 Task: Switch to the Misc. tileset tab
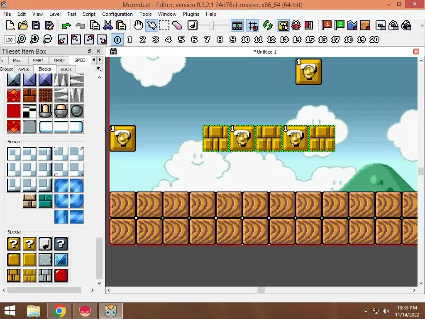coord(17,61)
